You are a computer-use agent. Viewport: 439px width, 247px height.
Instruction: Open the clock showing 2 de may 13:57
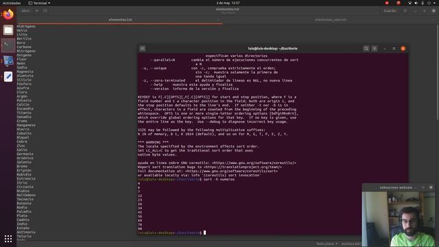pos(228,3)
